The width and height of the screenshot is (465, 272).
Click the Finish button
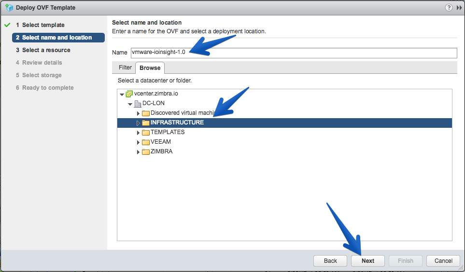(x=406, y=261)
